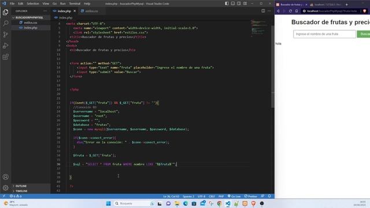Go back in the browser
The image size is (370, 208).
[x=278, y=11]
